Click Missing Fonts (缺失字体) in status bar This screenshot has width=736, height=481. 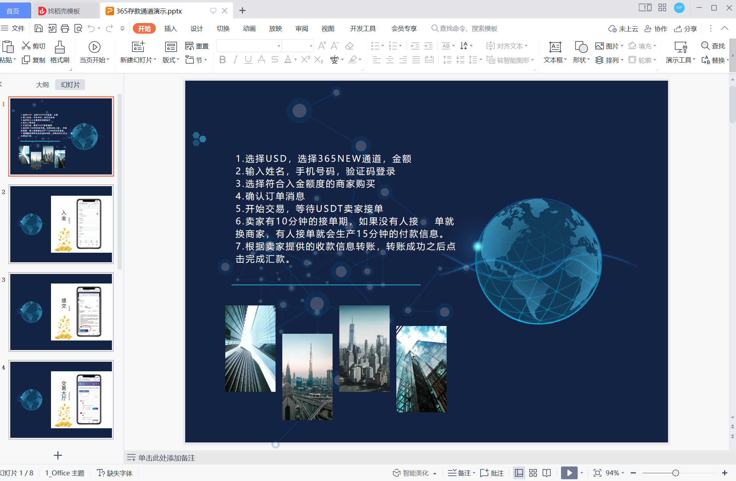tap(115, 473)
